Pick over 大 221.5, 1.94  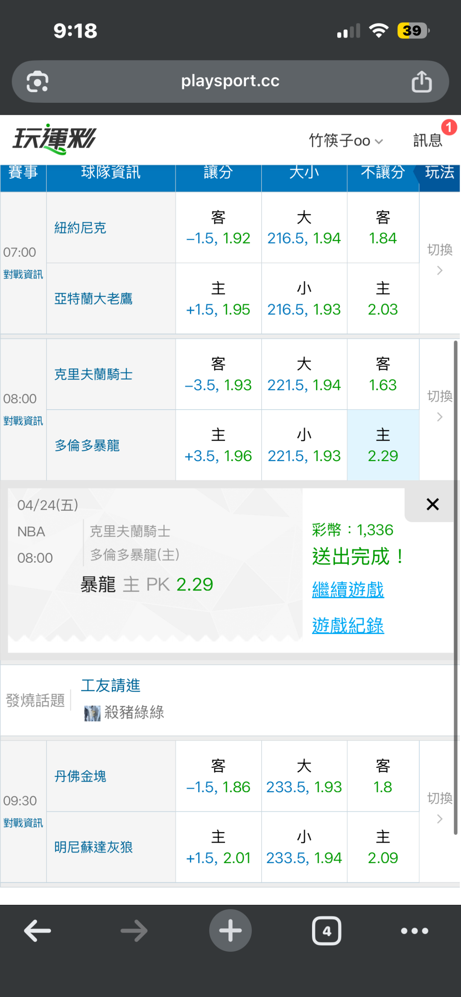[304, 375]
